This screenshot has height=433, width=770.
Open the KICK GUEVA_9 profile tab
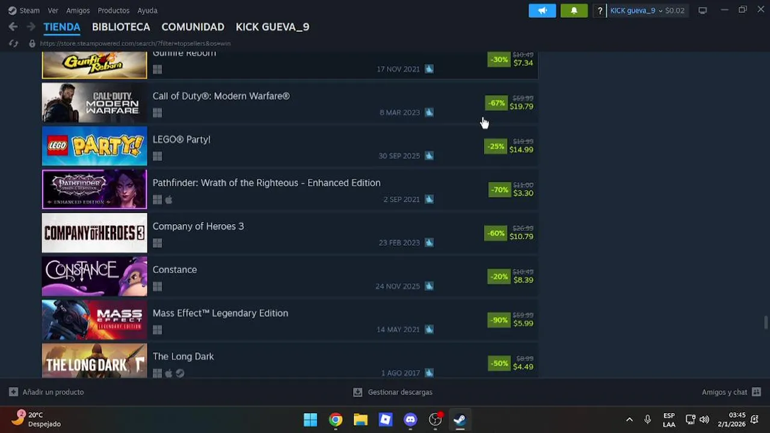tap(273, 27)
